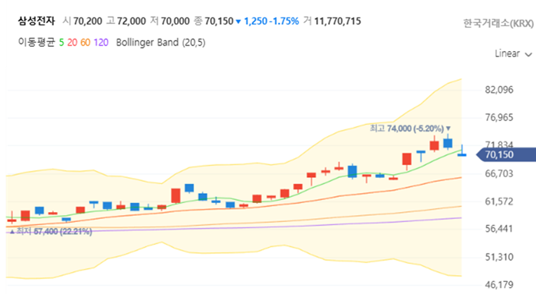The height and width of the screenshot is (294, 536).
Task: Click the close price 70,150 in header
Action: point(219,21)
